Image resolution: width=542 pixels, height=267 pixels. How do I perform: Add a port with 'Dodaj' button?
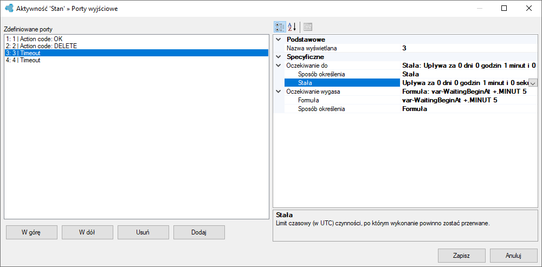199,232
